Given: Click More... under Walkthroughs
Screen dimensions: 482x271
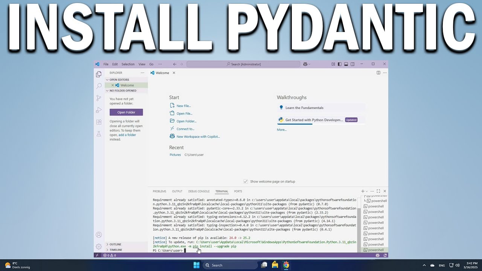Looking at the screenshot, I should [x=282, y=129].
